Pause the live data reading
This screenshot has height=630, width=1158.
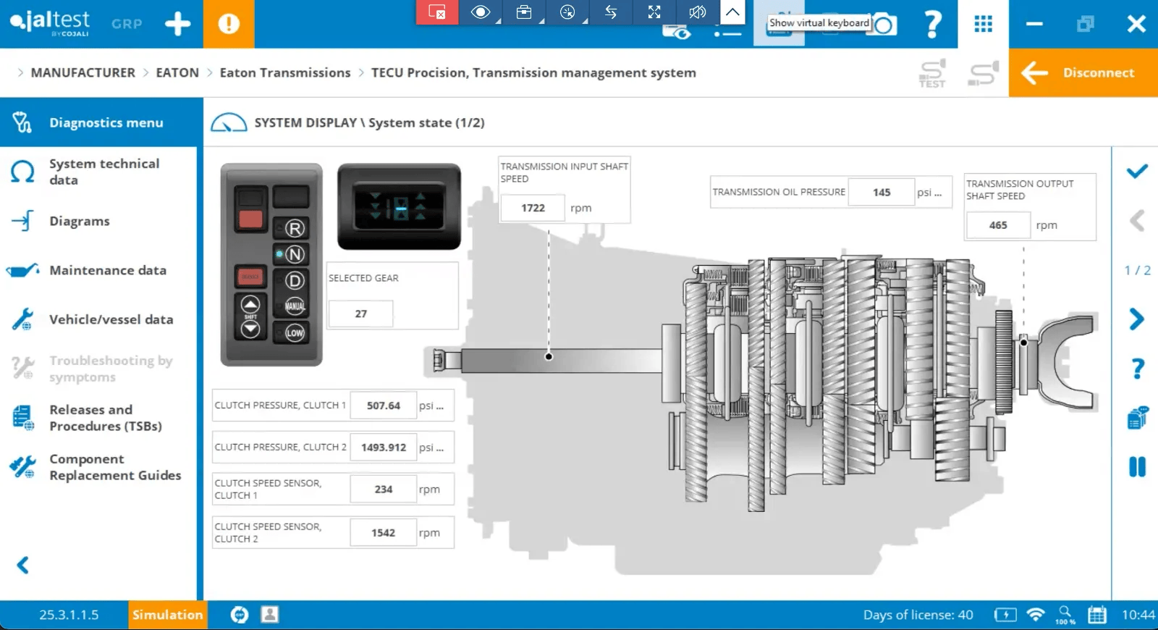(x=1137, y=467)
